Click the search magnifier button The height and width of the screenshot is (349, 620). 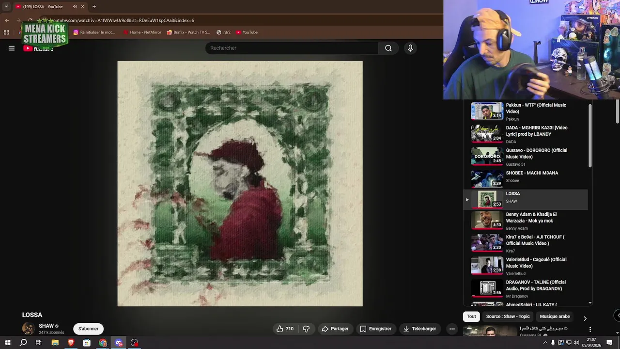coord(388,48)
